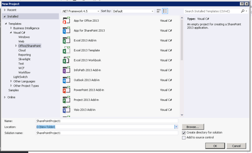This screenshot has height=153, width=252.
Task: Select the Reporting template category
Action: (x=24, y=55)
